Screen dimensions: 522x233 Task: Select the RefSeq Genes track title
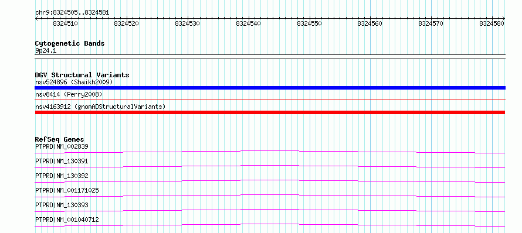point(60,139)
